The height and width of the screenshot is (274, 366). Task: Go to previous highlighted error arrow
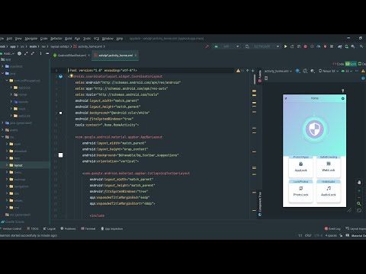click(248, 71)
